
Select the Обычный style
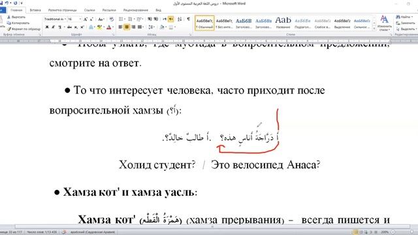tap(204, 23)
